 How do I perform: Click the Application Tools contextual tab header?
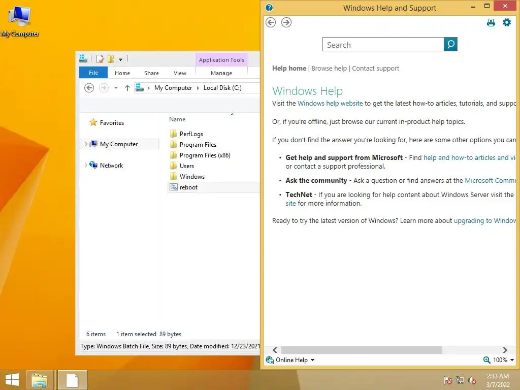[221, 60]
